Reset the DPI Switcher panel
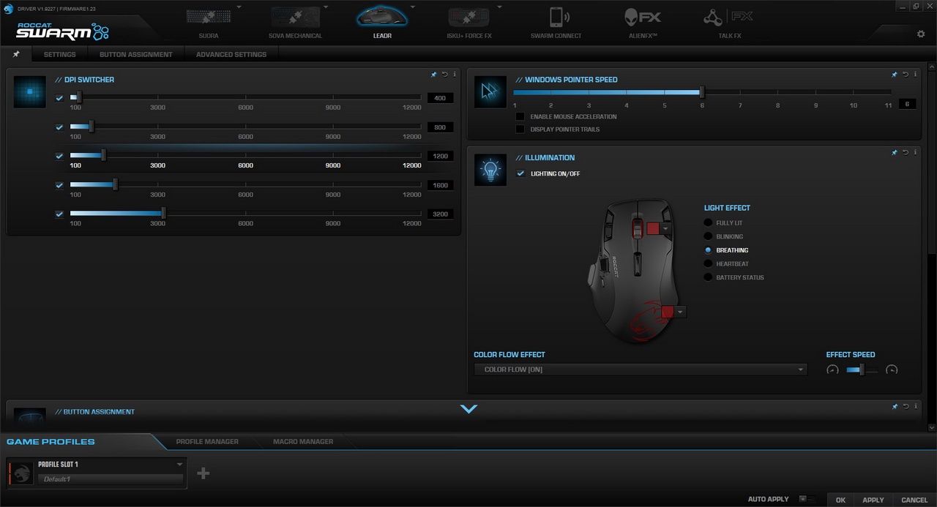 click(x=444, y=74)
